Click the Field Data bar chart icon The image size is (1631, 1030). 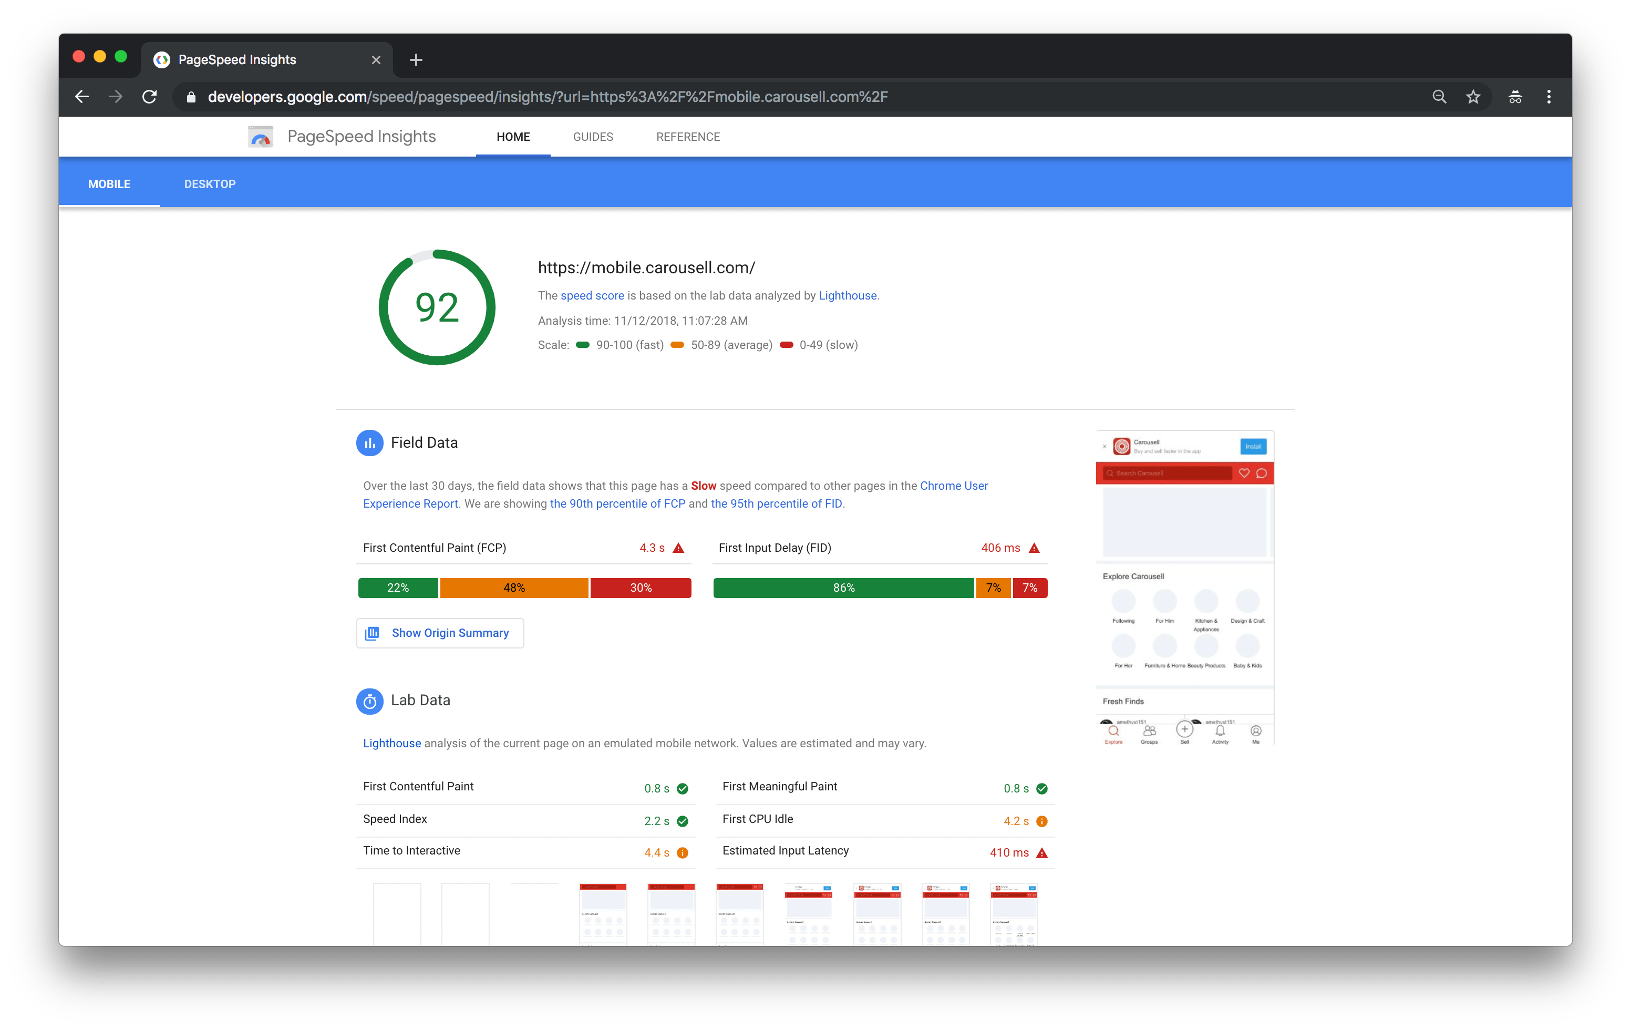click(x=370, y=443)
